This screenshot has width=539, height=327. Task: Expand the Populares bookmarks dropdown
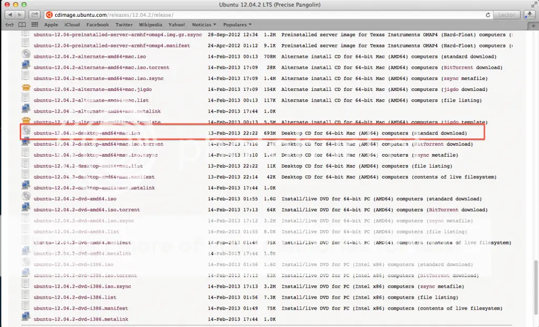point(237,25)
